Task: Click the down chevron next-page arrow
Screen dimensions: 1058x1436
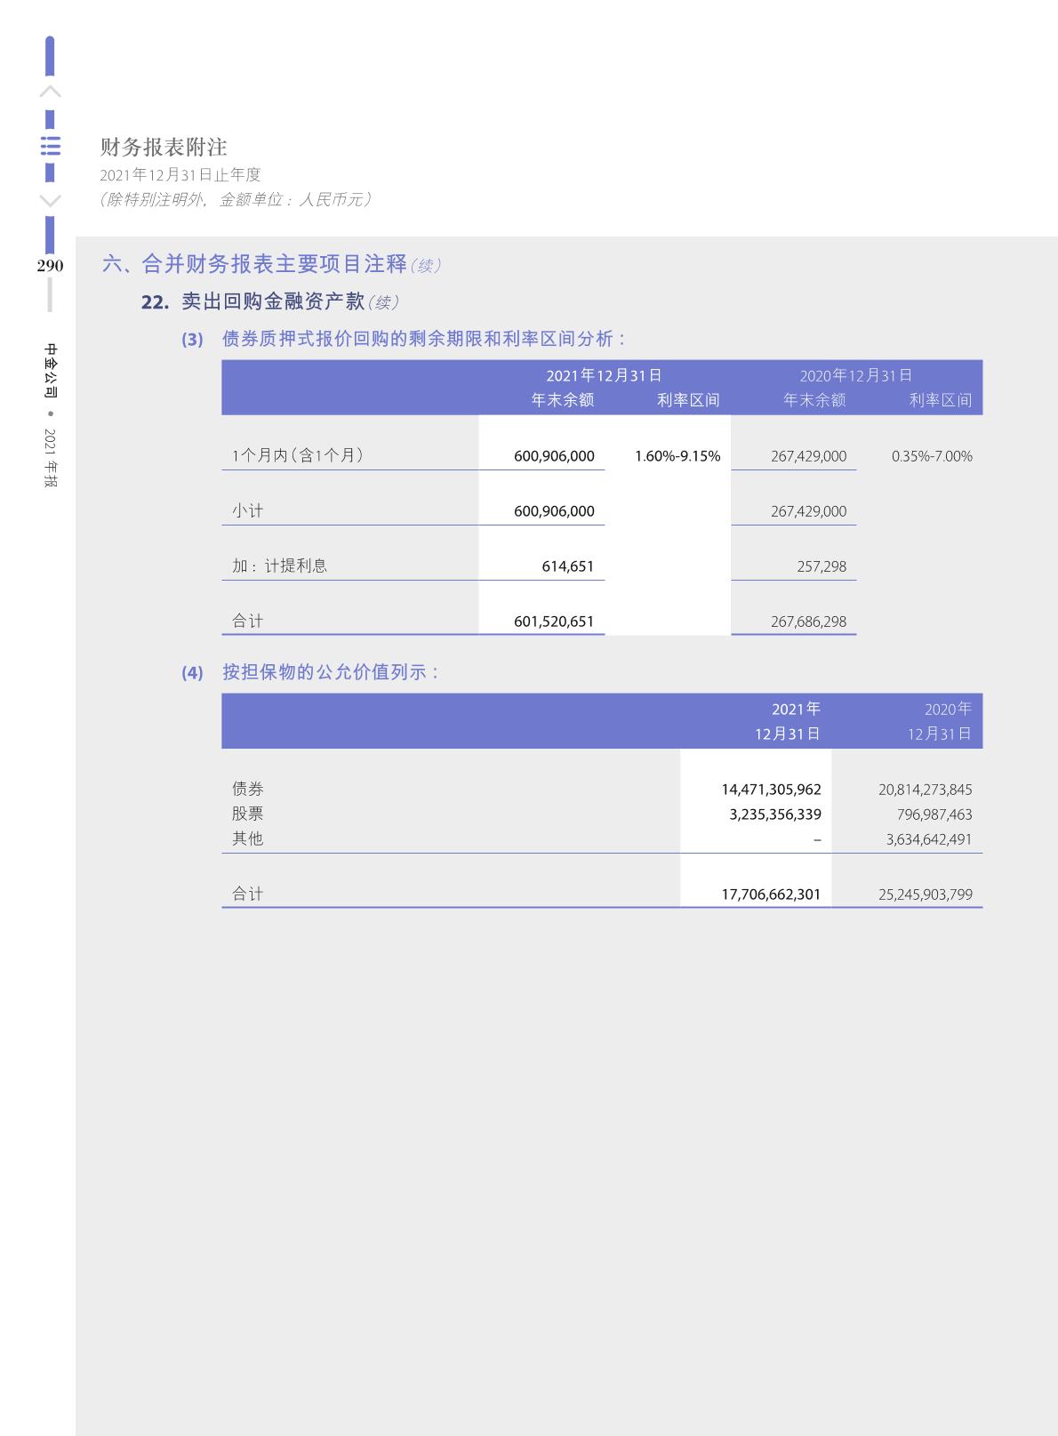Action: 51,201
